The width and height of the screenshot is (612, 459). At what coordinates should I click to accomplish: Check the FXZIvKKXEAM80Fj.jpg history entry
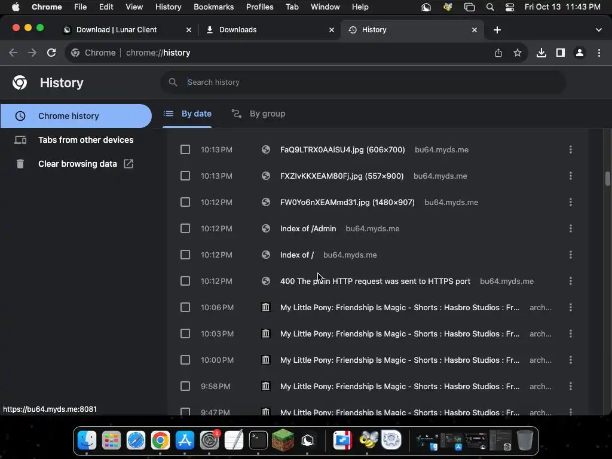(185, 176)
